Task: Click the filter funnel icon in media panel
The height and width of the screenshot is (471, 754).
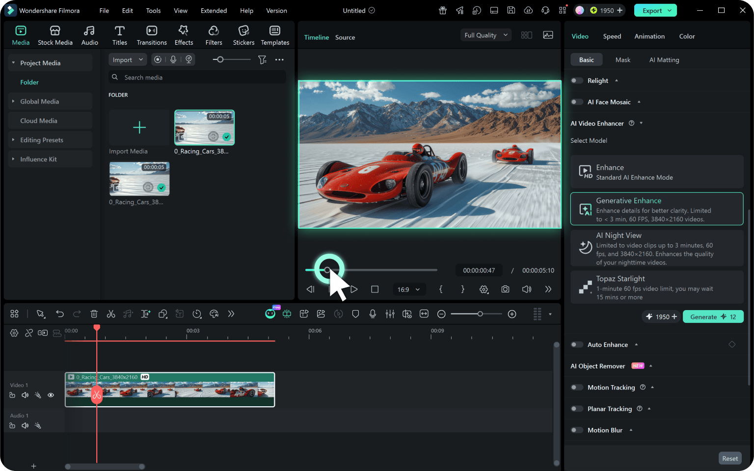Action: [263, 60]
